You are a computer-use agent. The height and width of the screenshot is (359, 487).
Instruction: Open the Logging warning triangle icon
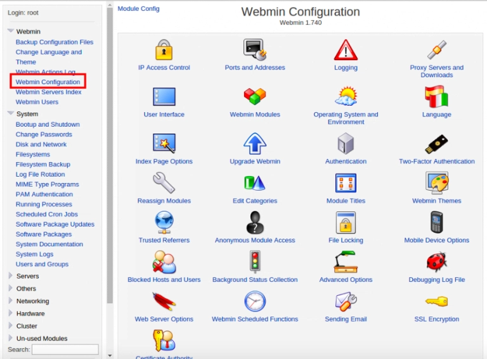(346, 49)
